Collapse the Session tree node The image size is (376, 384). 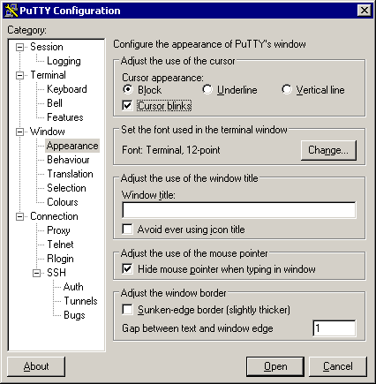click(x=19, y=47)
